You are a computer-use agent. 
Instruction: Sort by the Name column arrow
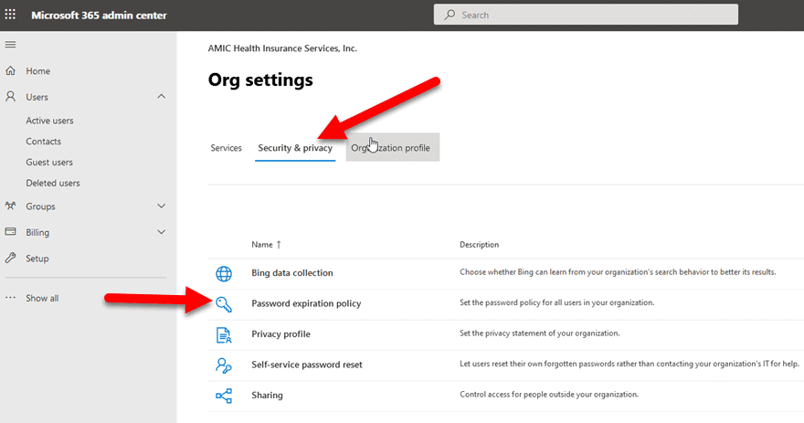(279, 245)
